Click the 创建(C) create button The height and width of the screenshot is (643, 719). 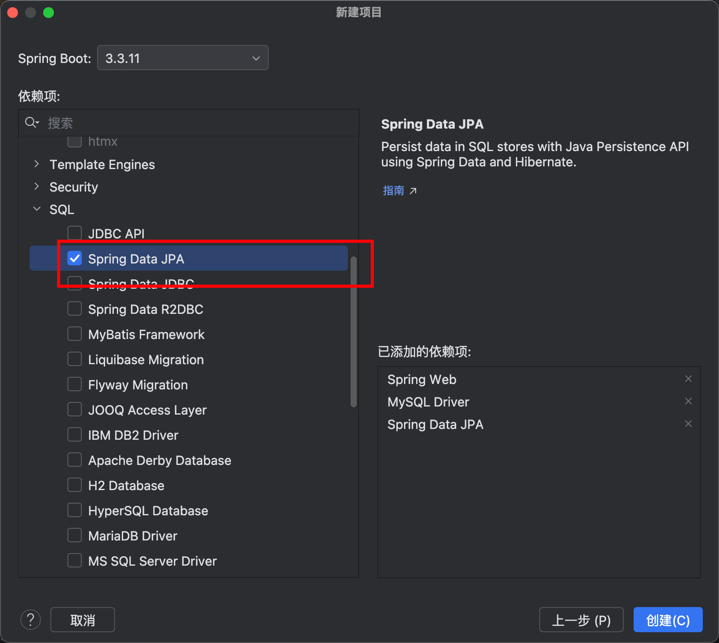668,620
